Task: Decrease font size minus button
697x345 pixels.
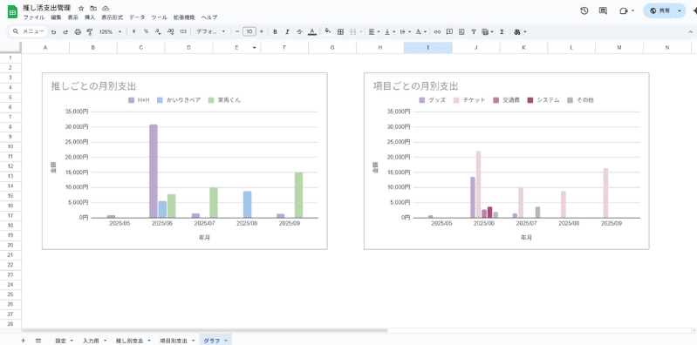Action: pyautogui.click(x=237, y=32)
